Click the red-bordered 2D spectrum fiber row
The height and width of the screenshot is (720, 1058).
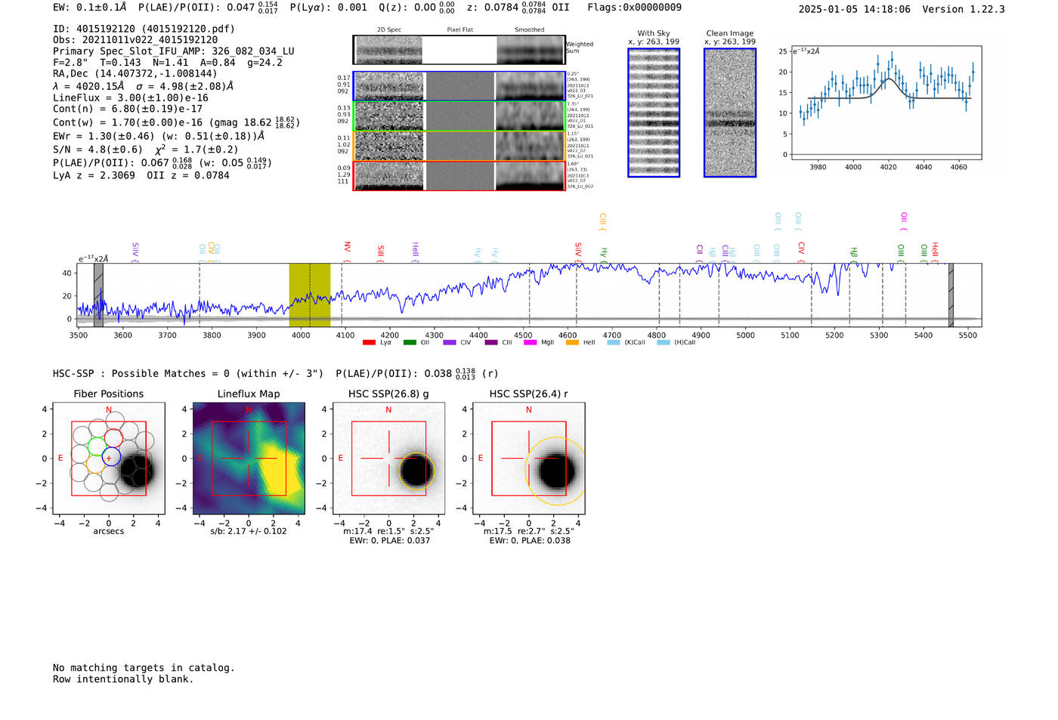click(459, 175)
